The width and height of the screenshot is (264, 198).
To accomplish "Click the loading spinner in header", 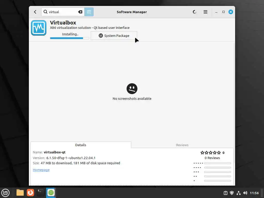I will tap(194, 12).
